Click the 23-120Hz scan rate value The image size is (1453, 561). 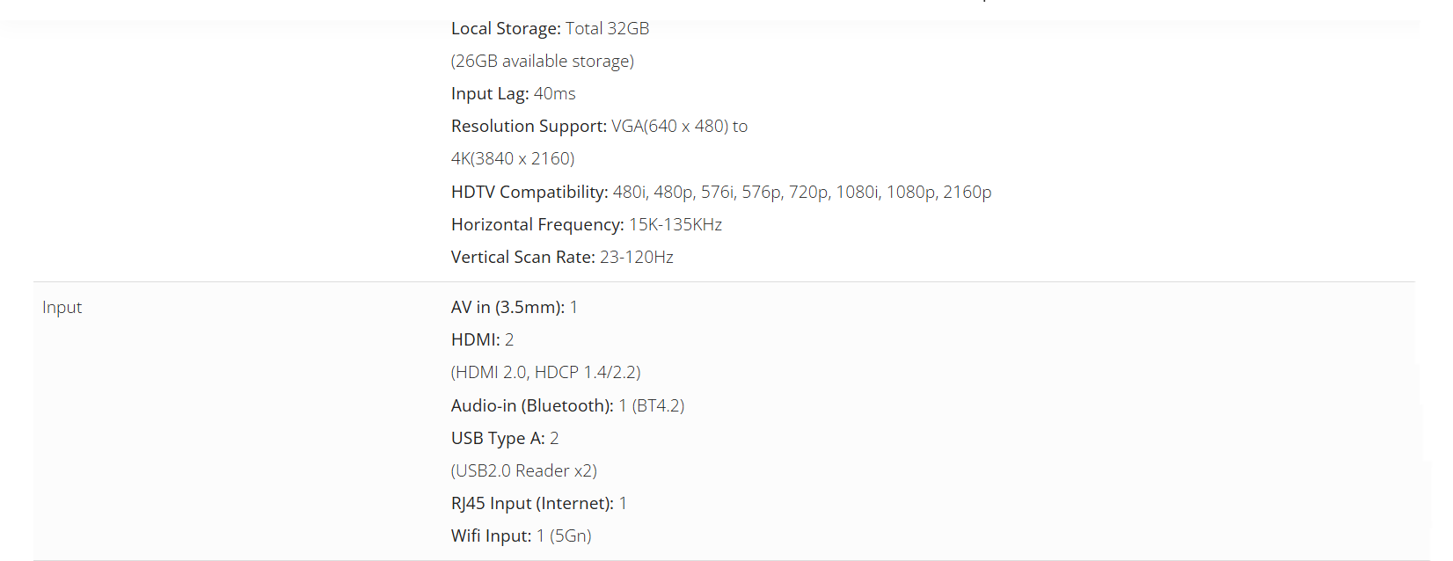[637, 257]
